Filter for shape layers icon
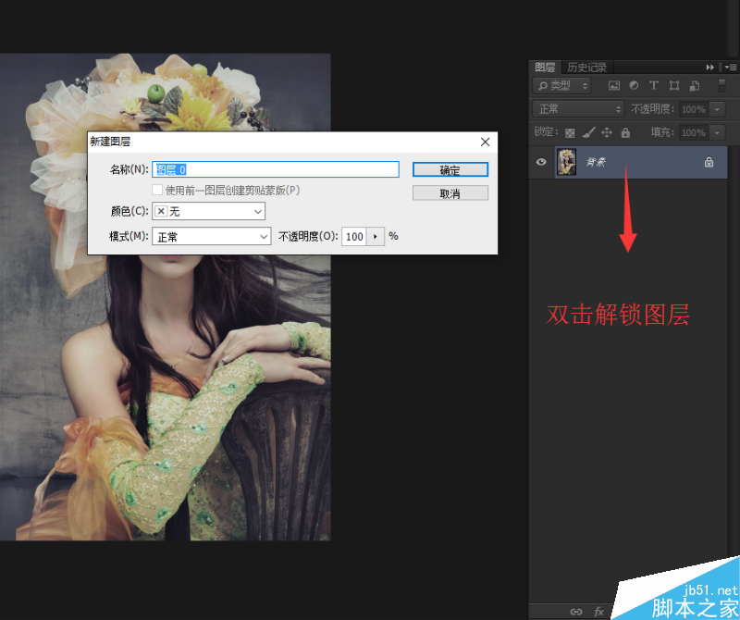Screen dimensions: 740x620 click(x=674, y=85)
